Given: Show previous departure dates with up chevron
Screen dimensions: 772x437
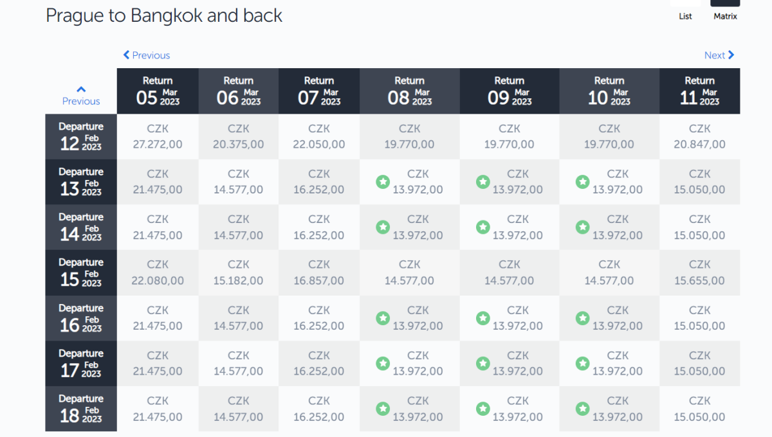Looking at the screenshot, I should tap(81, 95).
